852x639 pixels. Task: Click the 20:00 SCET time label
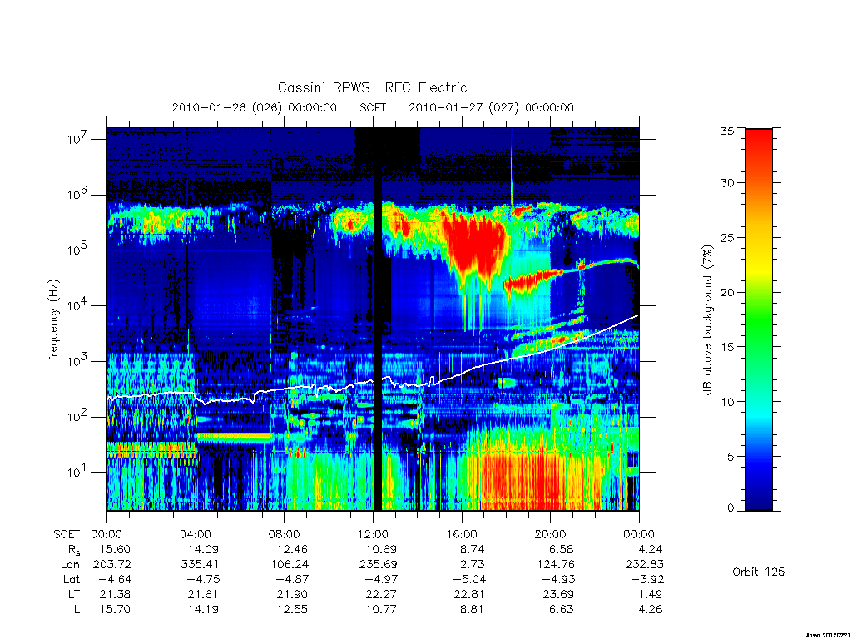click(x=550, y=534)
